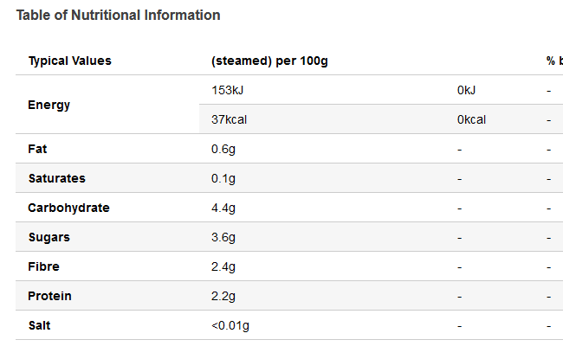Click the Fat row label
563x359 pixels.
37,149
